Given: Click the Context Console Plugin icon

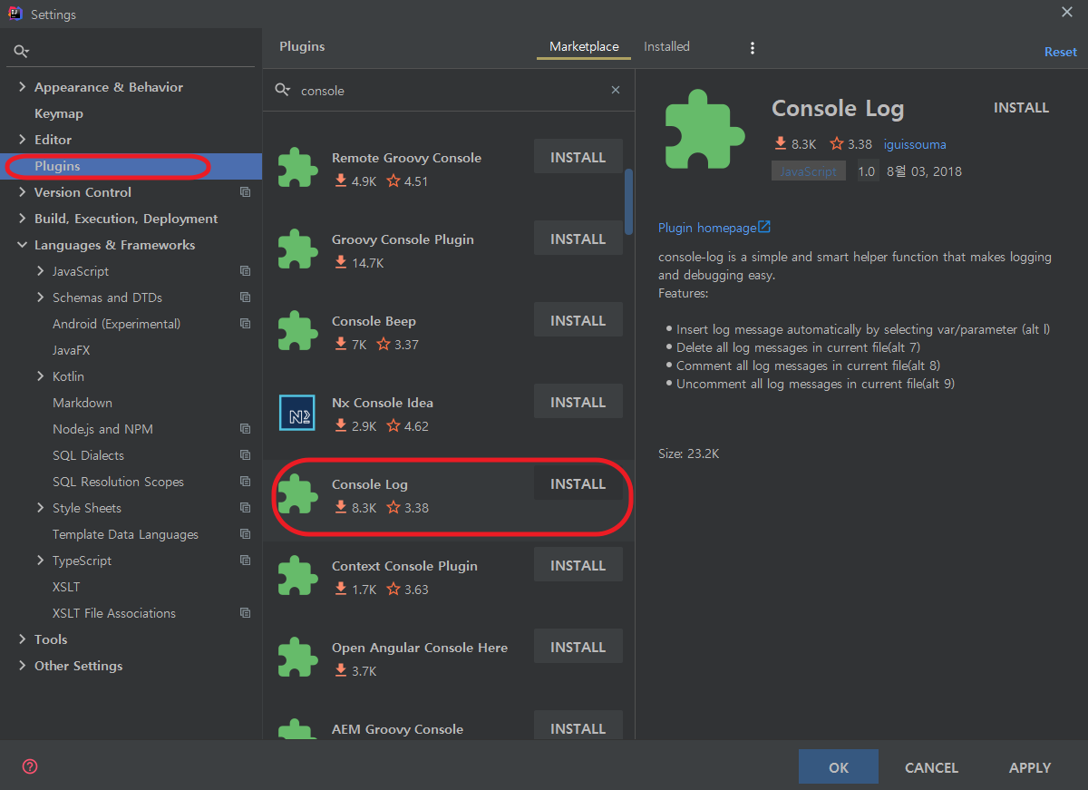Looking at the screenshot, I should [297, 576].
